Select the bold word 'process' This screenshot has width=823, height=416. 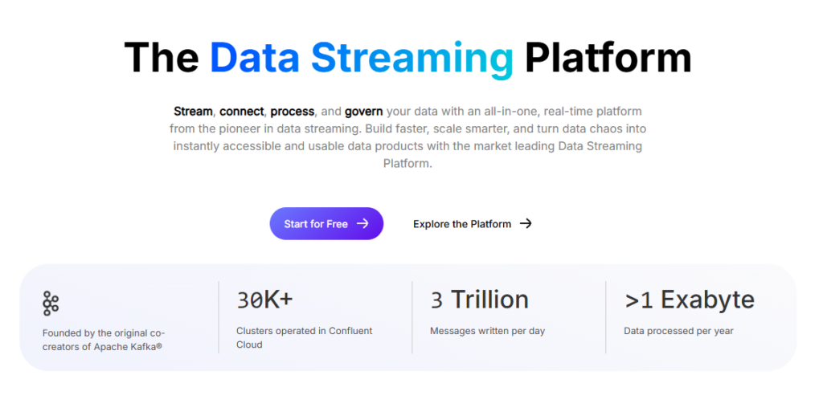pyautogui.click(x=292, y=111)
